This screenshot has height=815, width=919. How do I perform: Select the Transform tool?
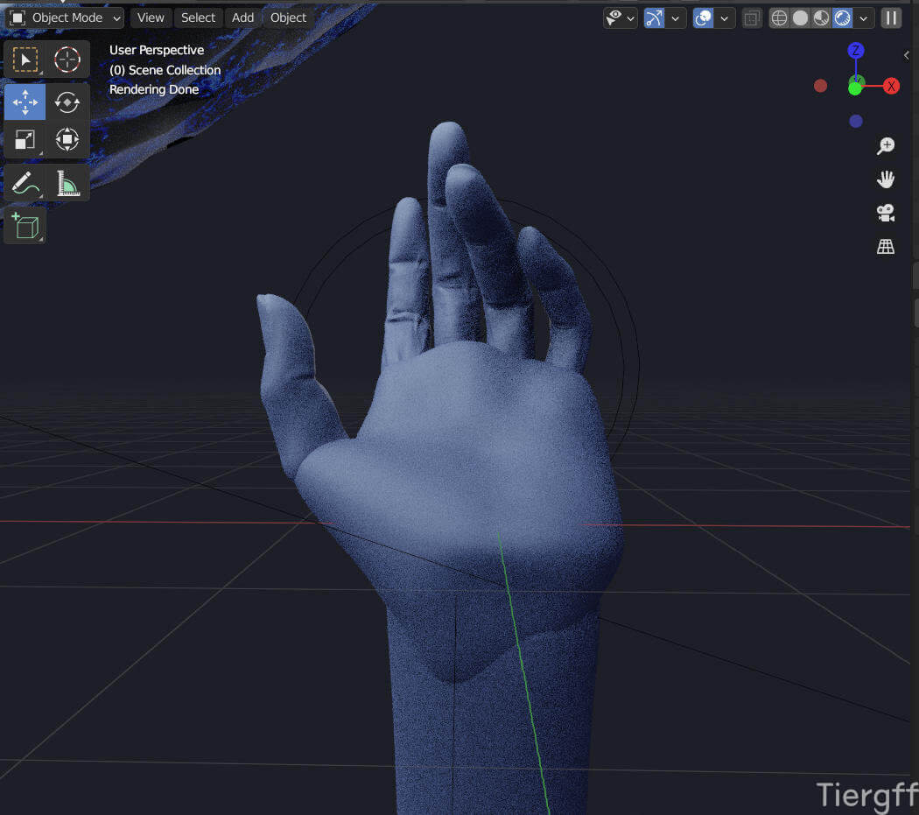(x=67, y=139)
